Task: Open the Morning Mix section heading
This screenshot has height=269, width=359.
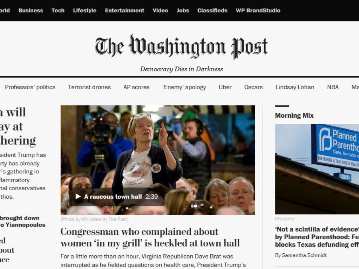Action: [294, 116]
